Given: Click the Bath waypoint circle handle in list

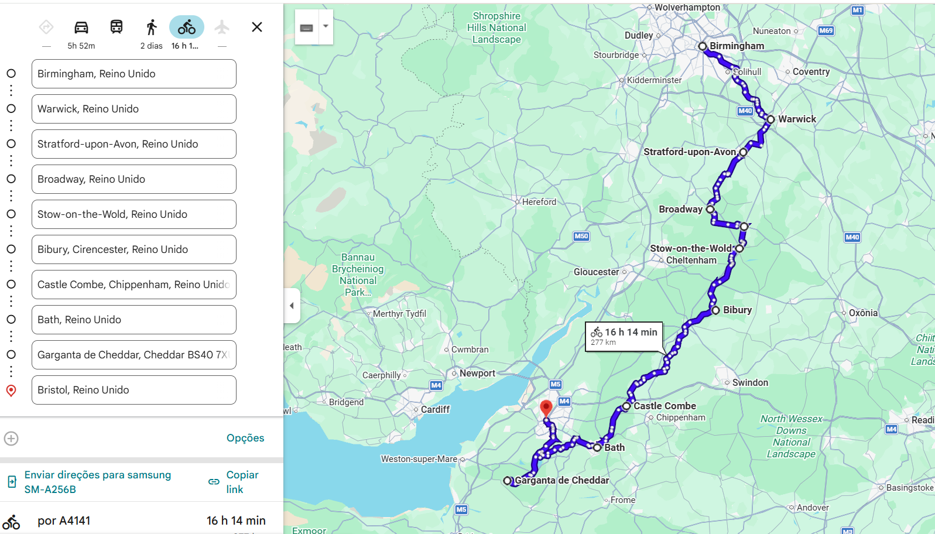Looking at the screenshot, I should tap(11, 320).
